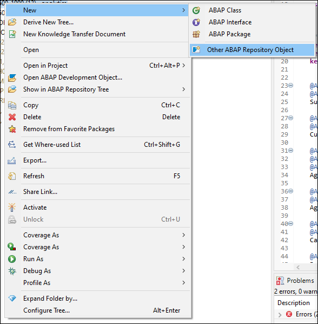Click the red Delete cross icon
The height and width of the screenshot is (324, 318).
(12, 117)
